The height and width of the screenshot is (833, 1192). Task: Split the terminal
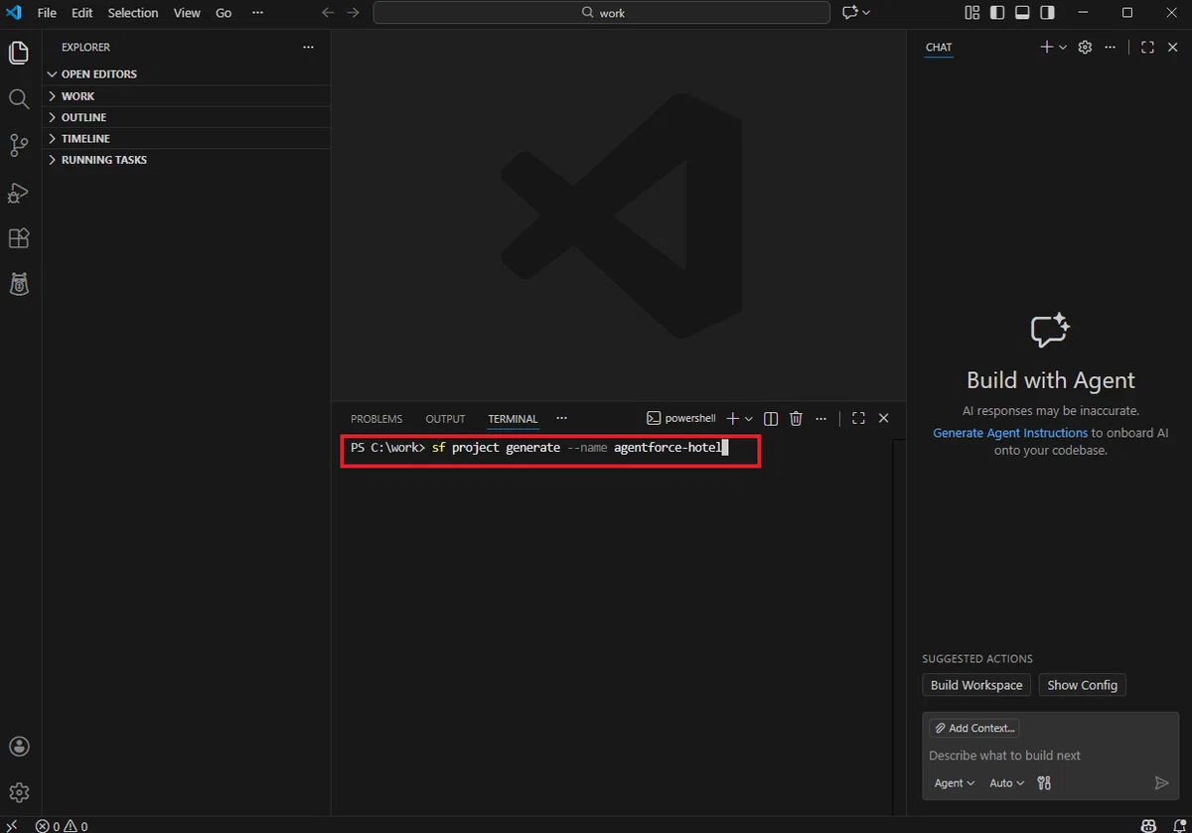(771, 419)
